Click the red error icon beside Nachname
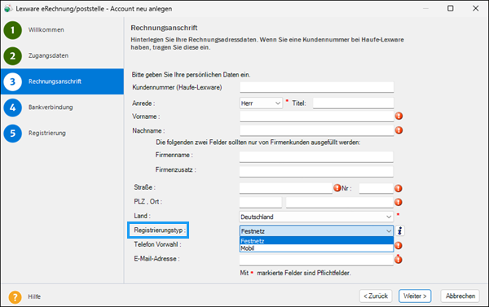 [x=399, y=130]
